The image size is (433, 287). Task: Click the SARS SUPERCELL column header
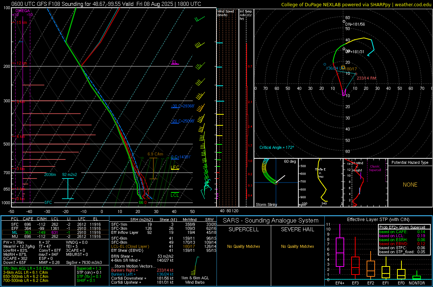(x=244, y=229)
